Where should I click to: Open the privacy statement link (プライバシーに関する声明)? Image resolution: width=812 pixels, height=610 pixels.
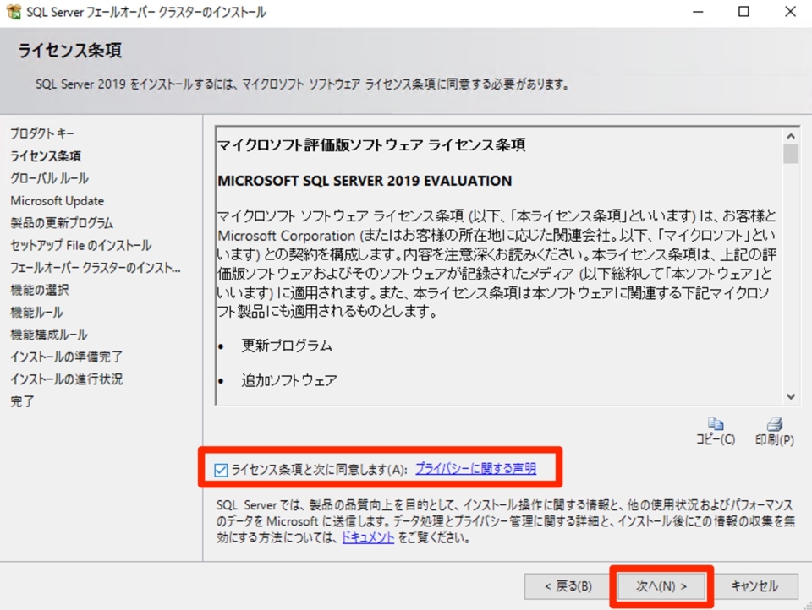pyautogui.click(x=475, y=469)
